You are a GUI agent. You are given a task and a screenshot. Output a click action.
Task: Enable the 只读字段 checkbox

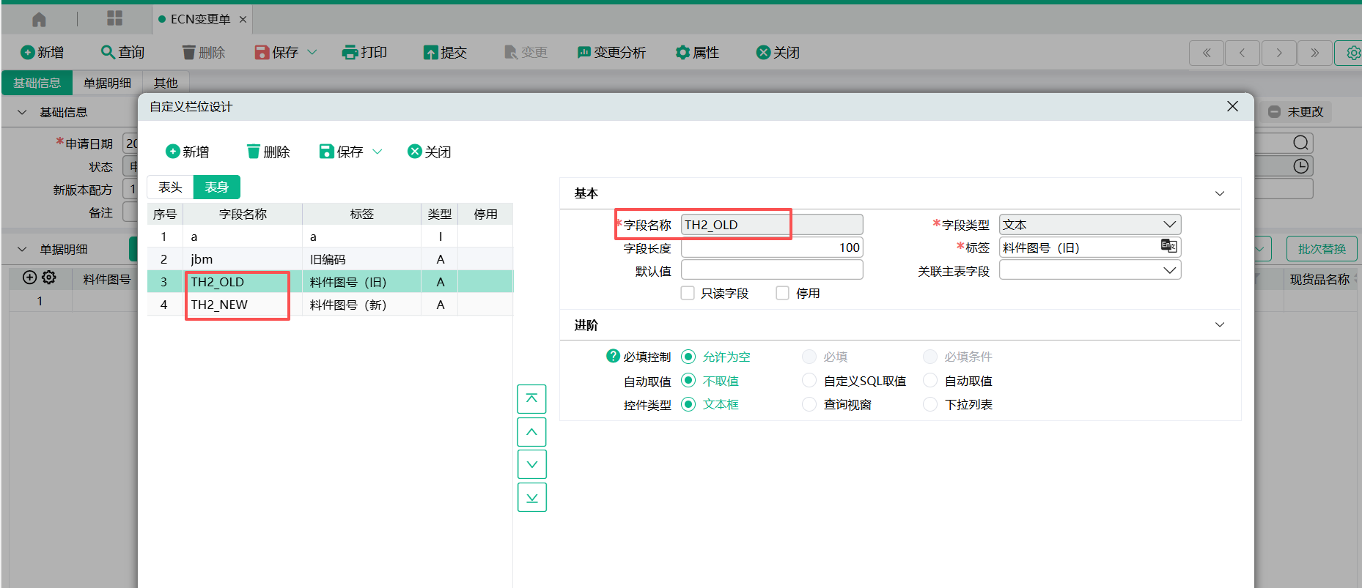pyautogui.click(x=688, y=293)
